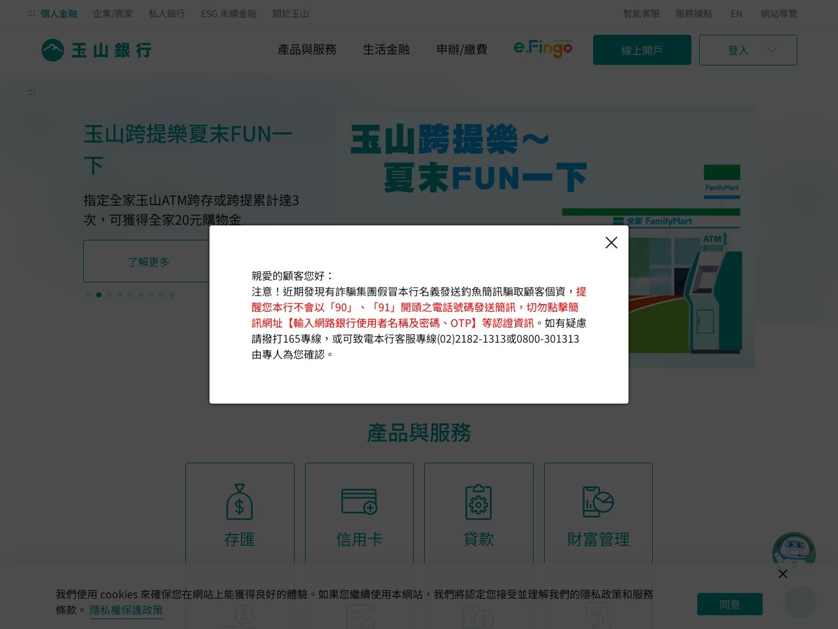Switch language via the EN link
Viewport: 838px width, 629px height.
click(x=736, y=13)
